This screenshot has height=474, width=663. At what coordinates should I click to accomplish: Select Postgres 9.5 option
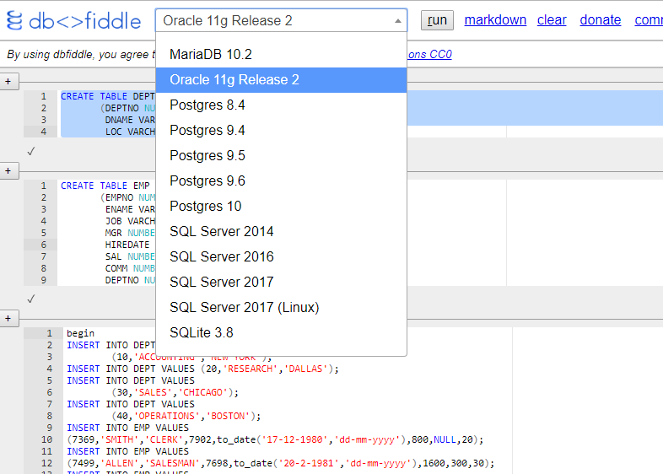point(281,155)
